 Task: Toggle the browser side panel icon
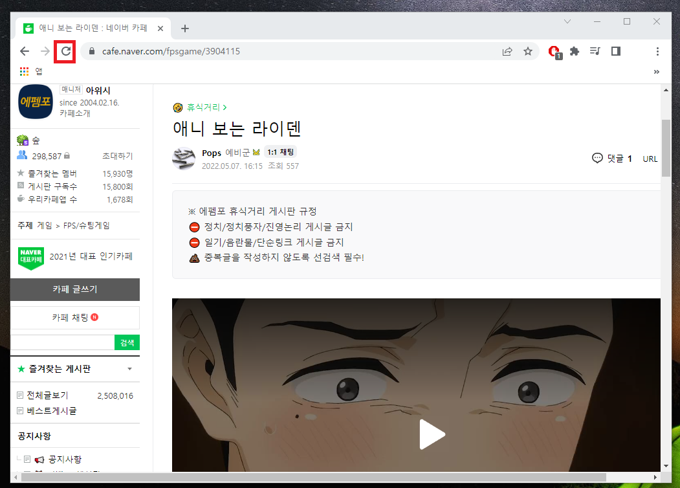(616, 51)
